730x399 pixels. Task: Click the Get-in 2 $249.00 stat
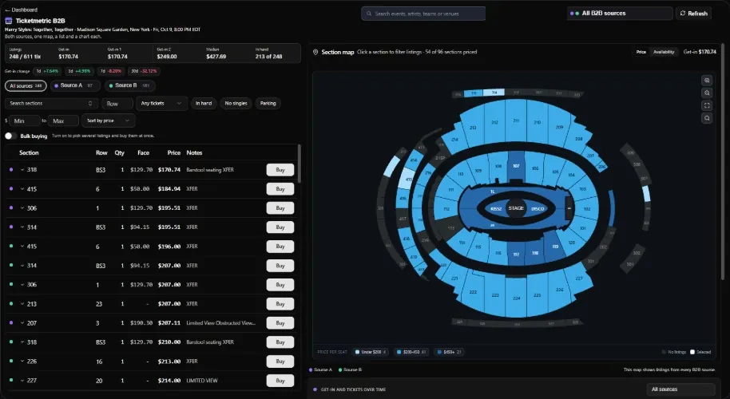[167, 53]
